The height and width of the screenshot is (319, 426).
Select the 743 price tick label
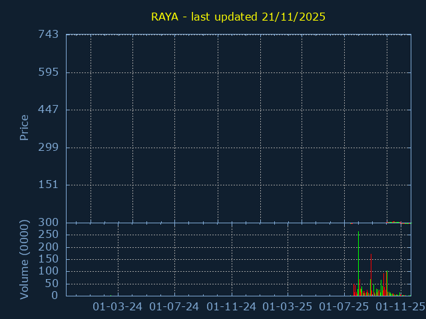pos(48,35)
